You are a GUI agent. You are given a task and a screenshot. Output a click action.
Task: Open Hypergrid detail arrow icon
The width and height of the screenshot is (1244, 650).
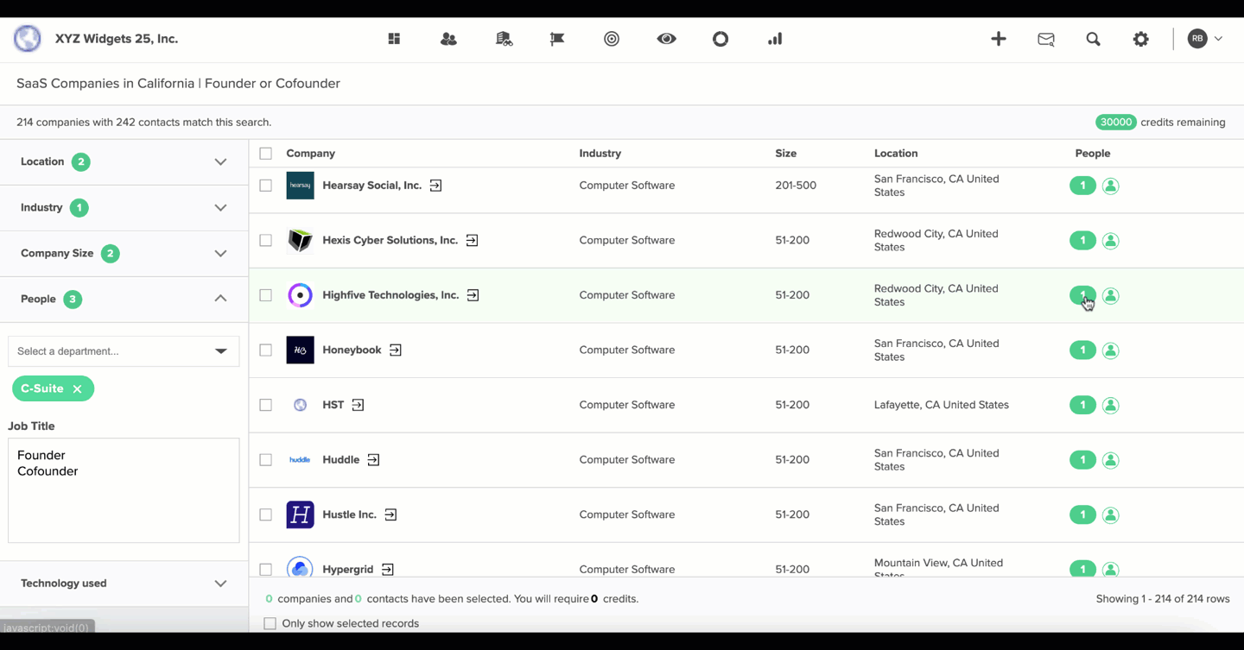tap(387, 570)
